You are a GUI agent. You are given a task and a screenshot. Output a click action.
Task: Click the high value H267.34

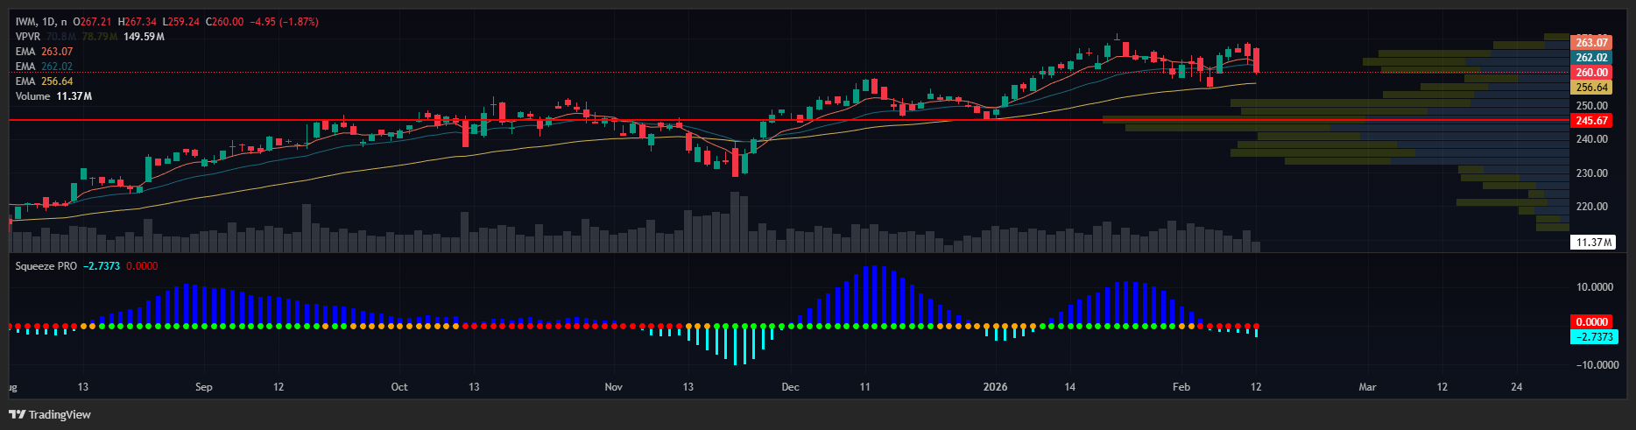point(138,22)
